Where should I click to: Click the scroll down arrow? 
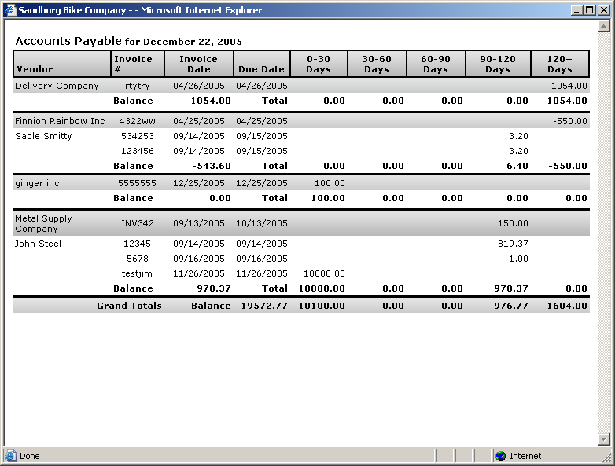(603, 439)
